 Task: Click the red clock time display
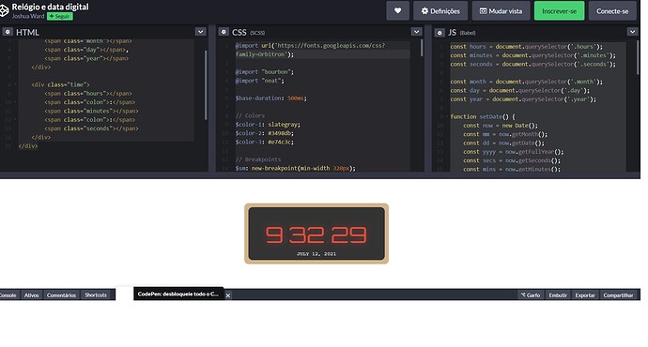pos(316,234)
